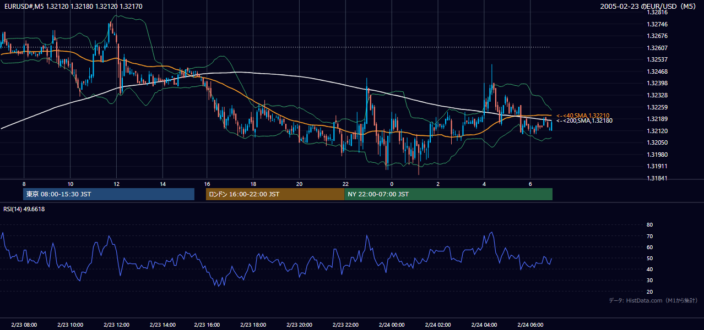The width and height of the screenshot is (704, 330).
Task: Click RSI scale value 30
Action: click(x=649, y=280)
